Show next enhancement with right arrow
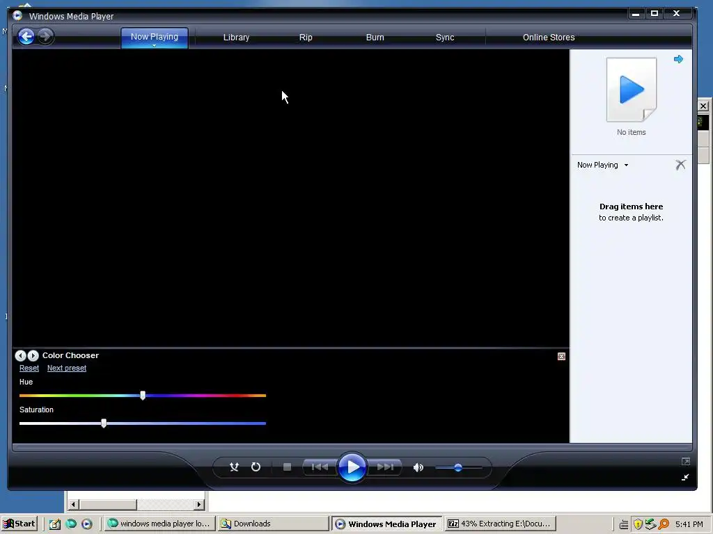 click(x=33, y=355)
